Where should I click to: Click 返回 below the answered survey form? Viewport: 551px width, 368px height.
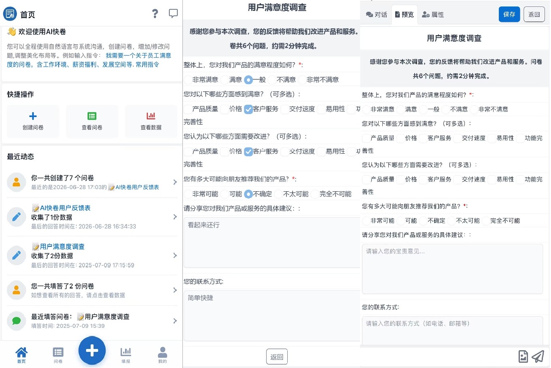click(x=277, y=357)
